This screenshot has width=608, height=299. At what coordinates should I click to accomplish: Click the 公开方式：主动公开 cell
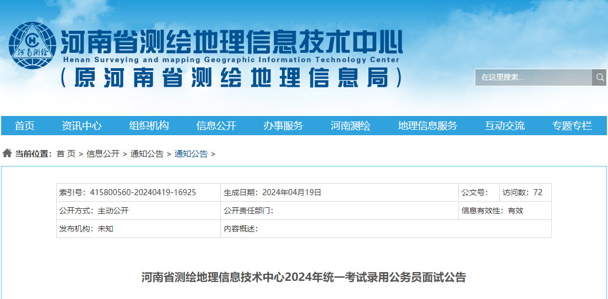click(138, 211)
